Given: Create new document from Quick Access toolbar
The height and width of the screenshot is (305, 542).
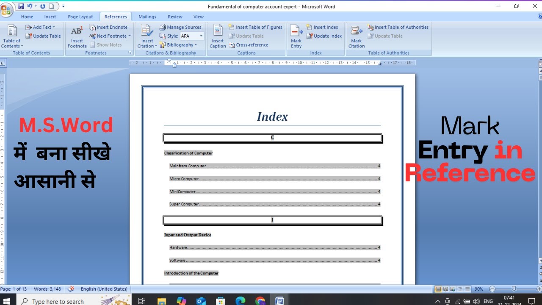Looking at the screenshot, I should 52,6.
